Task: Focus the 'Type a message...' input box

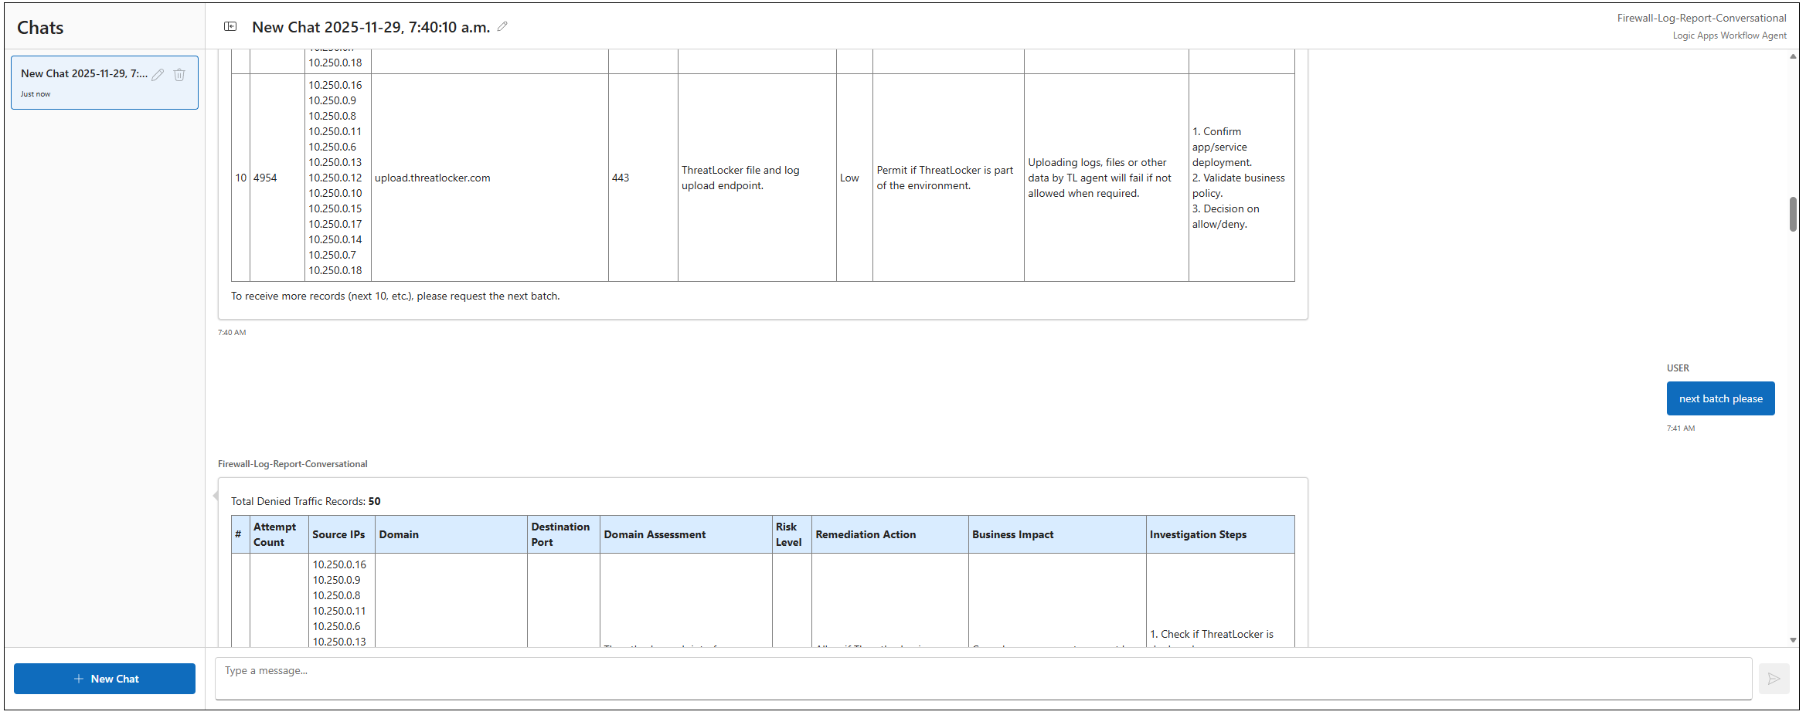Action: coord(981,678)
